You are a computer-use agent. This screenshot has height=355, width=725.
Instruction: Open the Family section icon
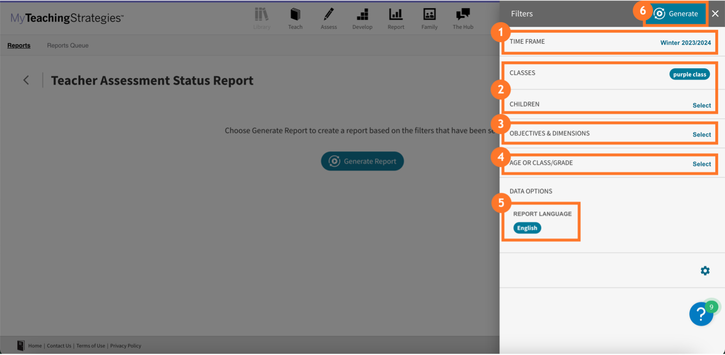(x=429, y=18)
